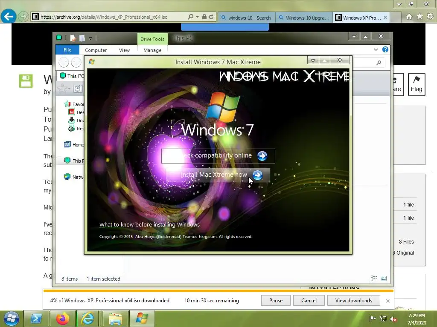Open What to know before installing Windows
This screenshot has height=327, width=437.
pyautogui.click(x=149, y=225)
